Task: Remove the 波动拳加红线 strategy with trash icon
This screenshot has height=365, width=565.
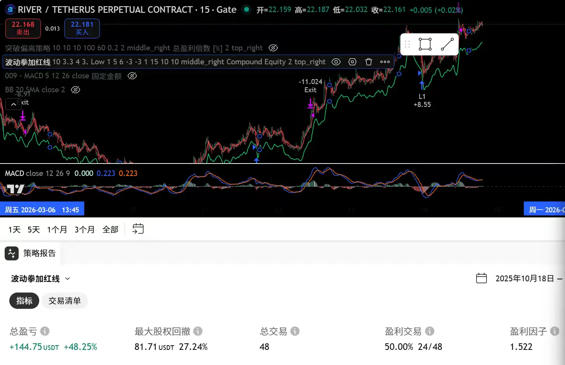Action: pyautogui.click(x=369, y=62)
